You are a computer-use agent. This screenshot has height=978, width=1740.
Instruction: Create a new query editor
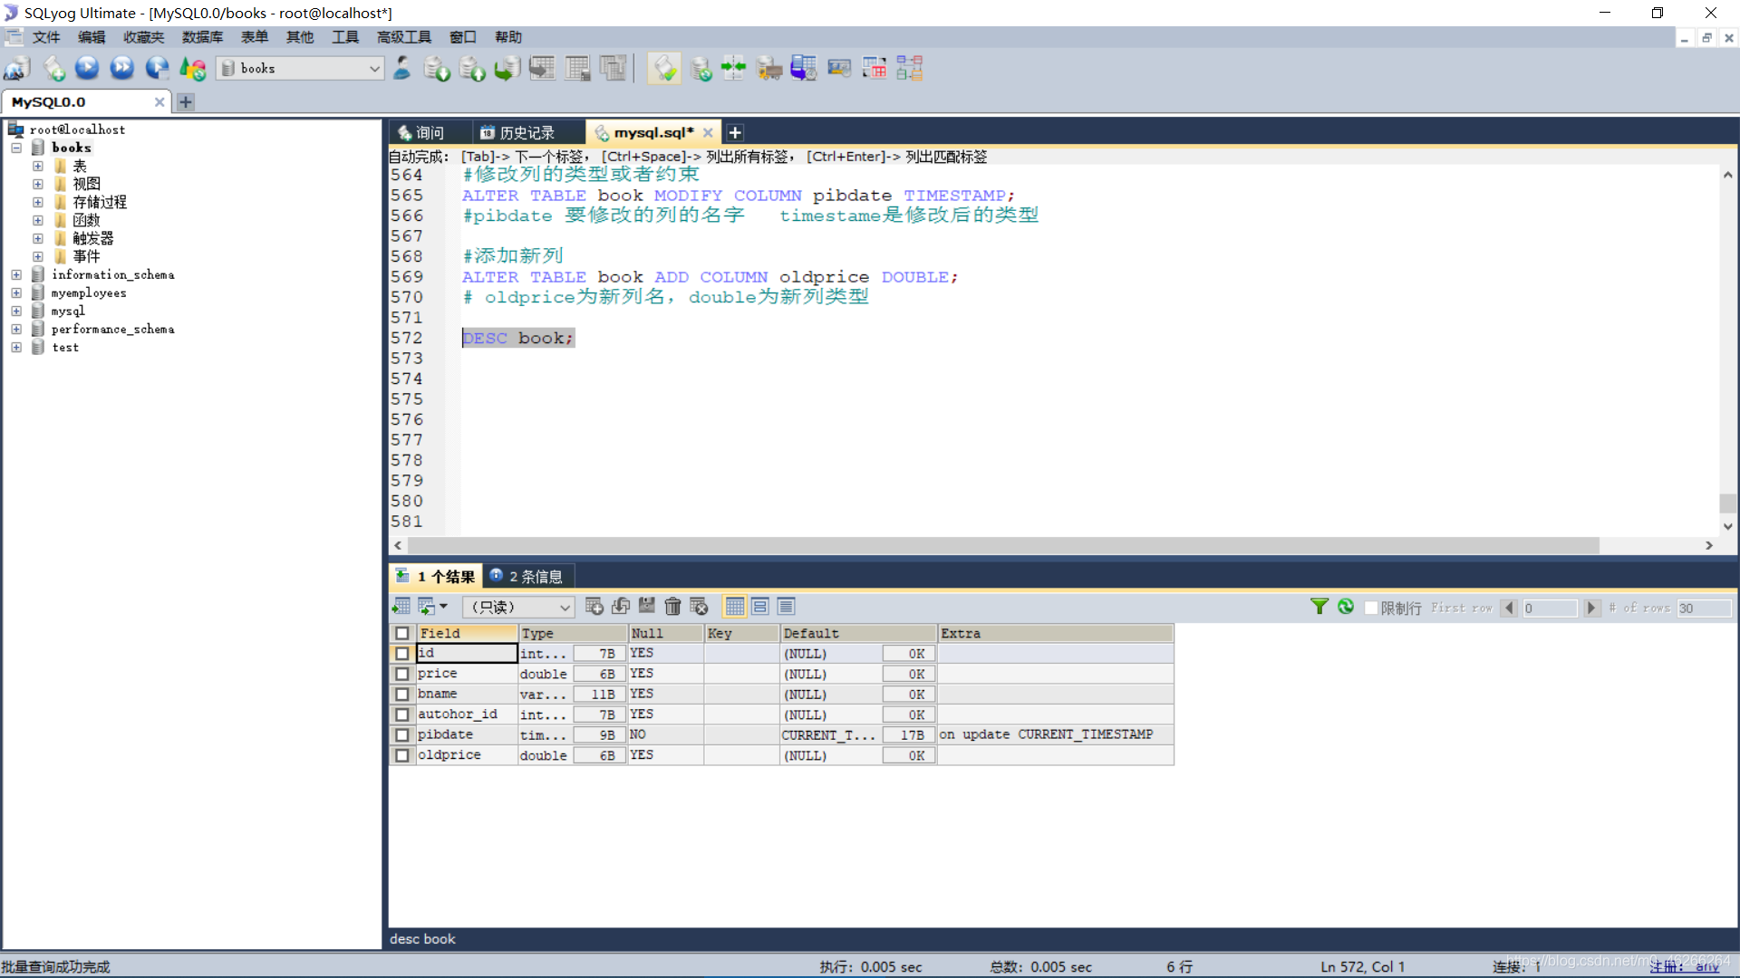click(53, 68)
